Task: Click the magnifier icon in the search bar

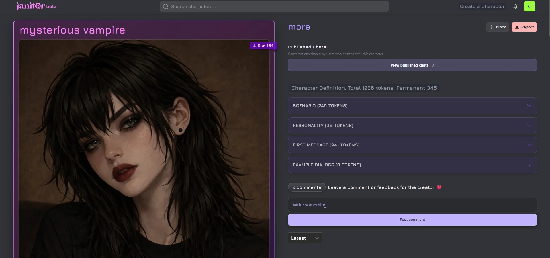Action: pos(165,6)
